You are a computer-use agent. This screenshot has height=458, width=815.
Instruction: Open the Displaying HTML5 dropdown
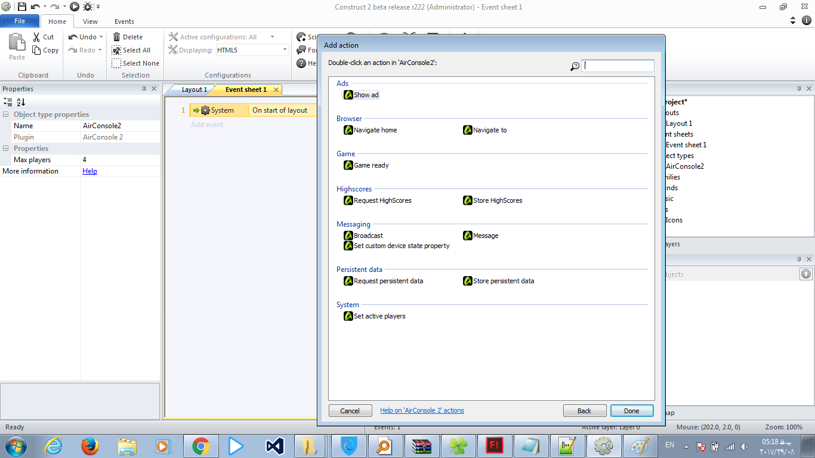[285, 50]
